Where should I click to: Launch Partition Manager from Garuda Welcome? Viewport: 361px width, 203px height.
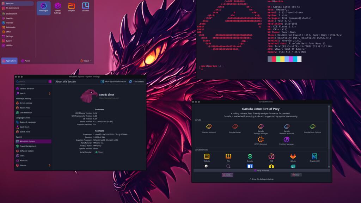click(286, 141)
